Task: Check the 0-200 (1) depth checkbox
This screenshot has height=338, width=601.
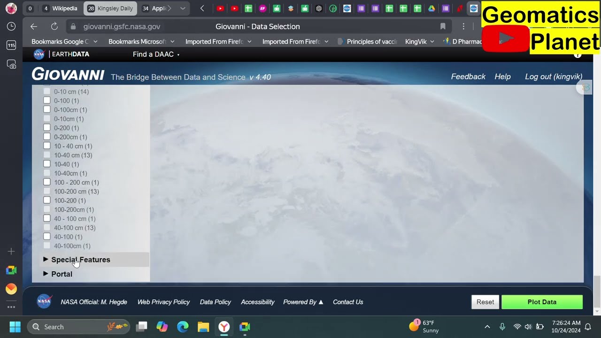Action: pos(47,128)
